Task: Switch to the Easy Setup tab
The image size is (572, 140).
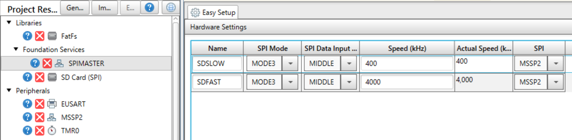Action: [213, 12]
